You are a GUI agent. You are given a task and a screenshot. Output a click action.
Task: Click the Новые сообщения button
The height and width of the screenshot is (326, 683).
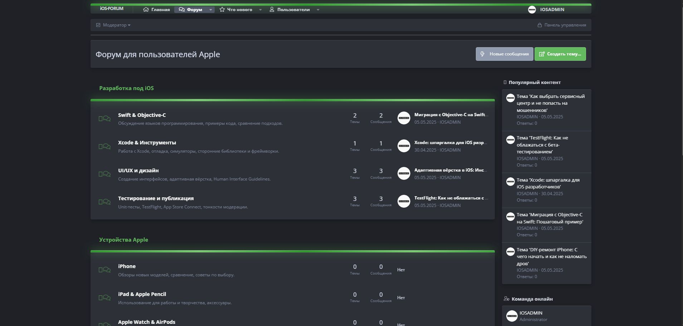point(504,54)
